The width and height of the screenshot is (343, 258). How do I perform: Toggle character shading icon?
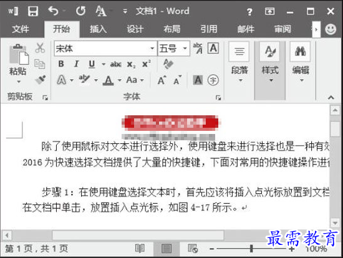click(198, 80)
